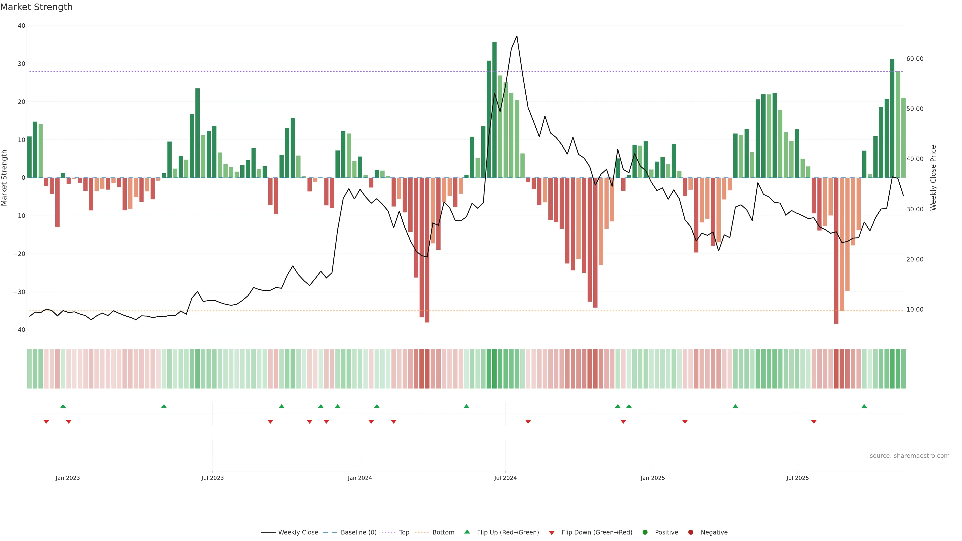Screen dimensions: 962x541
Task: Click the first red flip-down marker on the left
Action: point(46,422)
